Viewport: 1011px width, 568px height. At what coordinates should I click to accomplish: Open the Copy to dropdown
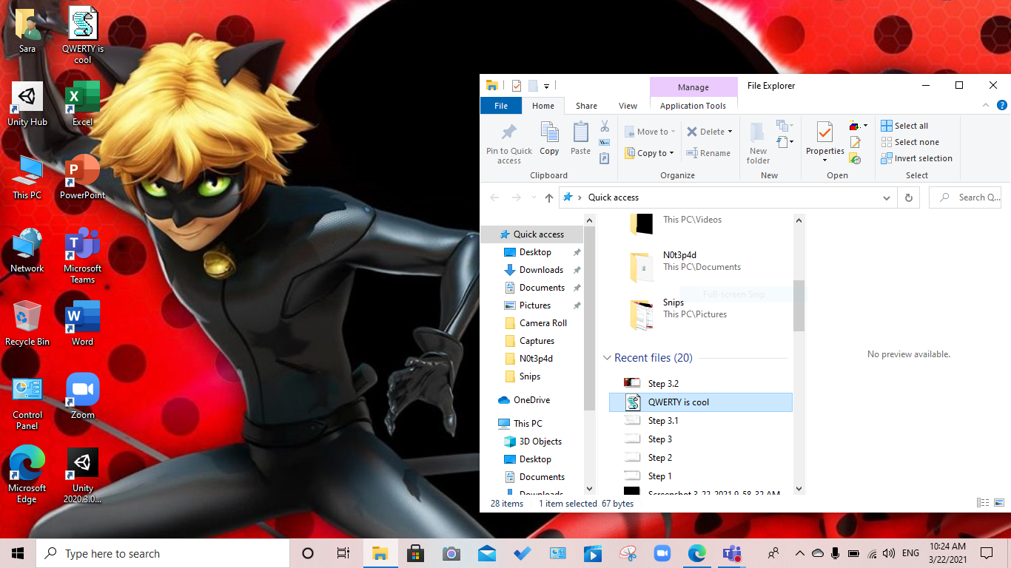click(650, 153)
